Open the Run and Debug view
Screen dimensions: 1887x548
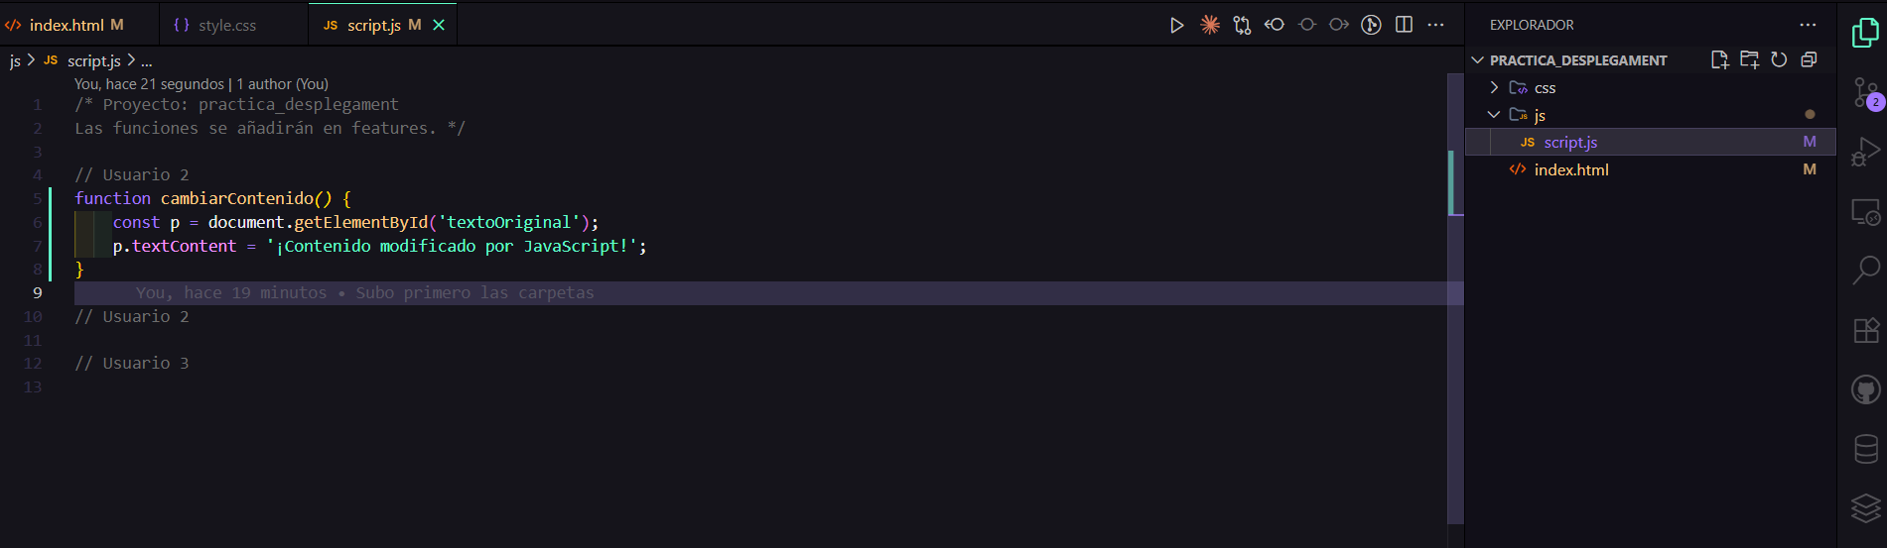tap(1866, 153)
